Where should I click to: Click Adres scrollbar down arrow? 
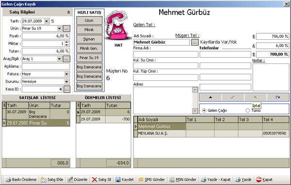pyautogui.click(x=195, y=111)
